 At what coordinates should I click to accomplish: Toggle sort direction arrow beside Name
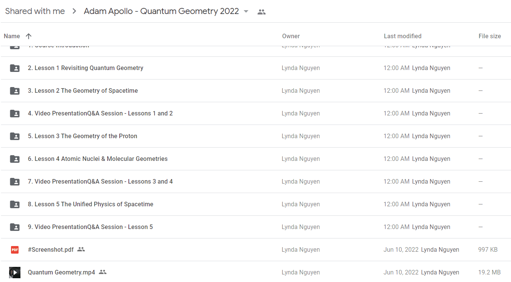(28, 36)
